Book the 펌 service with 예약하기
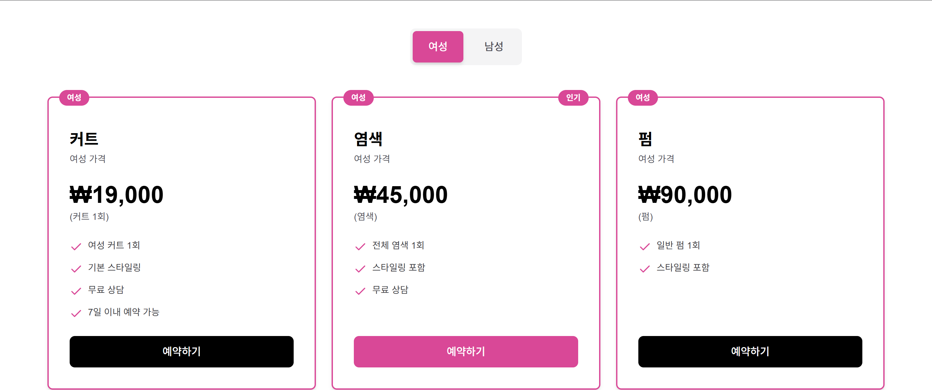 point(750,351)
